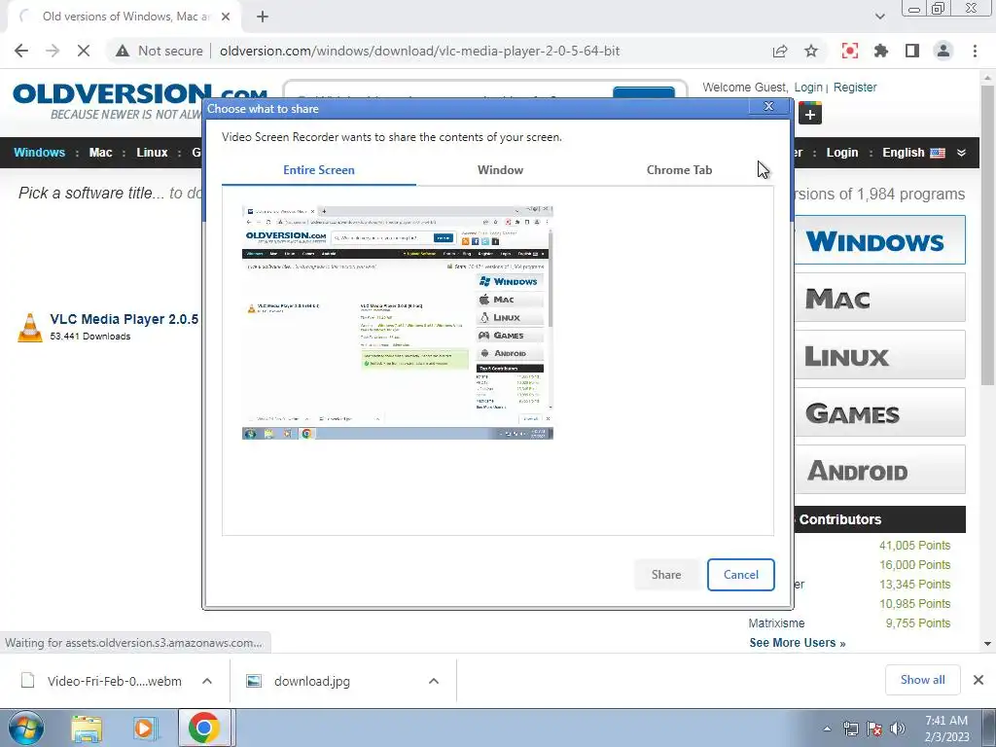Expand Chrome tab search chevron

coord(879,18)
